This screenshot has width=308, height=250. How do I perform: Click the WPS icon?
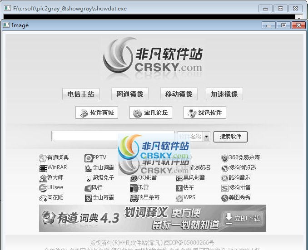pos(179,198)
